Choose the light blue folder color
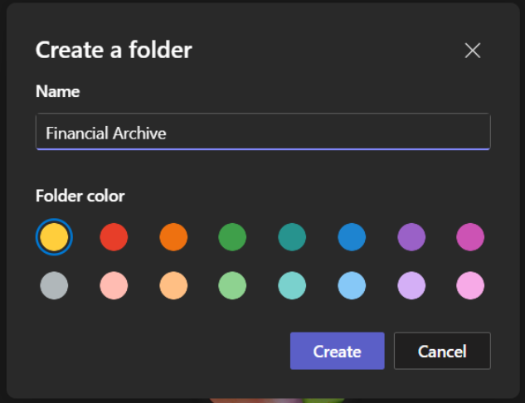The width and height of the screenshot is (525, 403). click(352, 286)
